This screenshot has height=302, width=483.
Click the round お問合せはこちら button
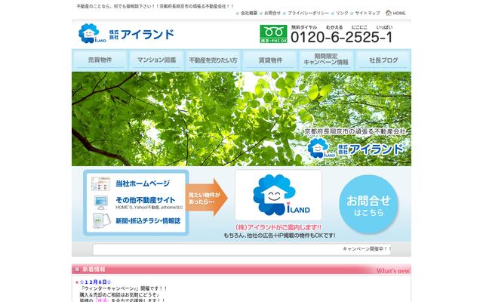pos(369,204)
